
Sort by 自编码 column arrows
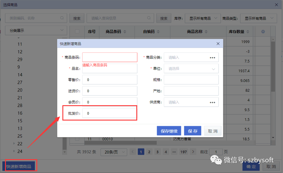[158, 32]
